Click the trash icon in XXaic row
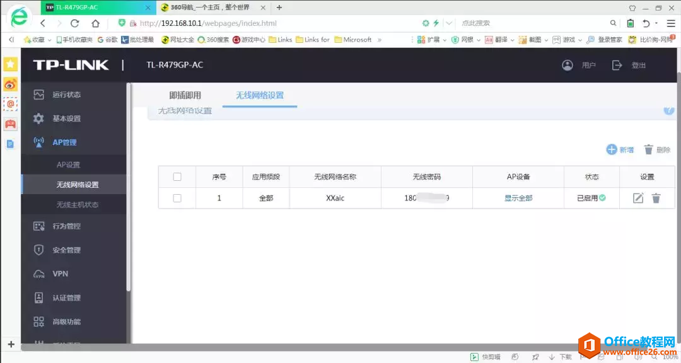 pyautogui.click(x=656, y=198)
